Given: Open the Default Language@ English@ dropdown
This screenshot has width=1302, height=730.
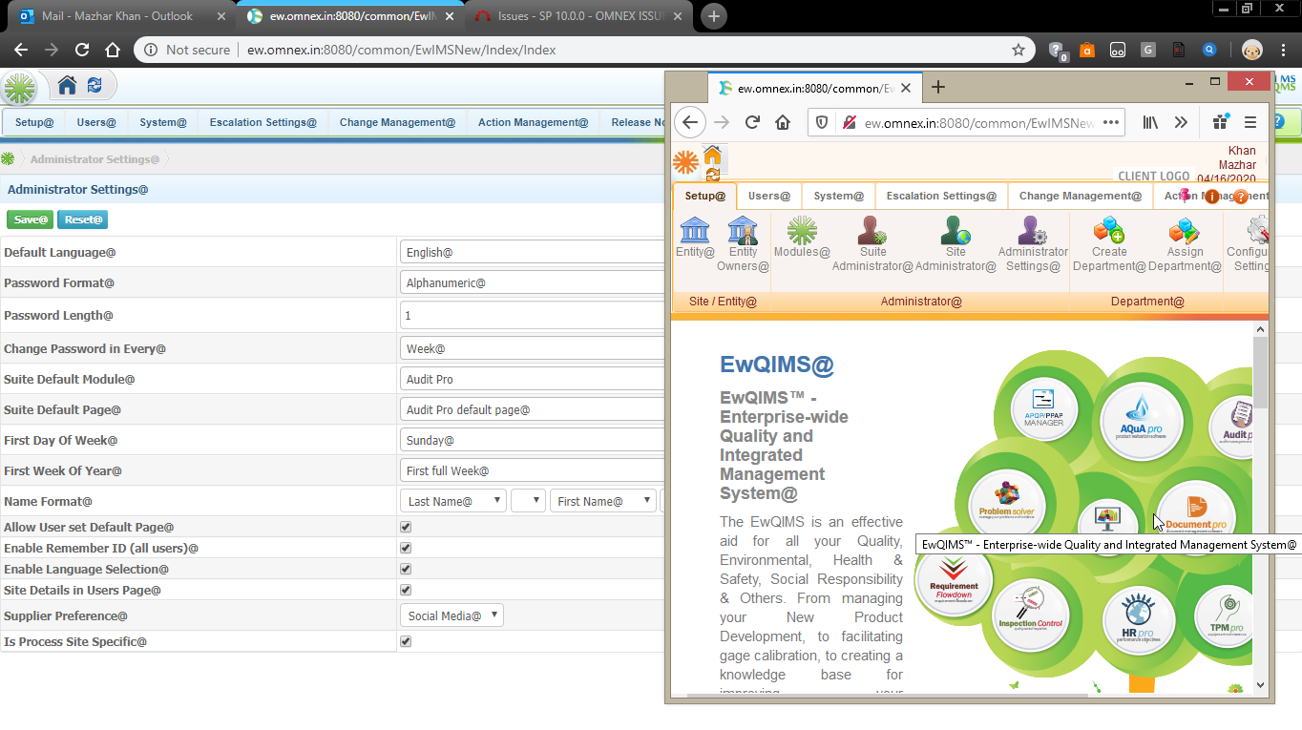Looking at the screenshot, I should tap(532, 253).
